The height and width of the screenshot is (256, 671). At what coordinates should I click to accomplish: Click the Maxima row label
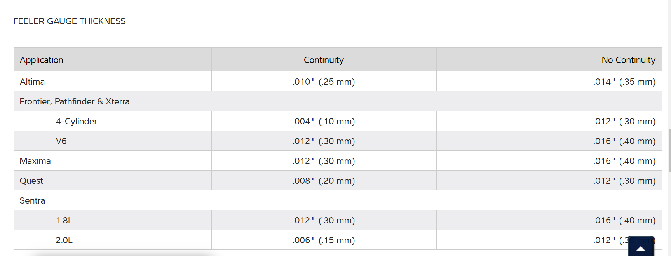click(35, 161)
